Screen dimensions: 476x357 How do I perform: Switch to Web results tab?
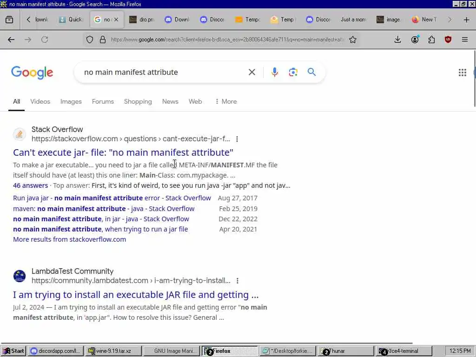tap(195, 102)
